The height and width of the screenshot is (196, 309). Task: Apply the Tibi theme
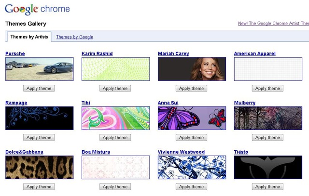tap(115, 137)
